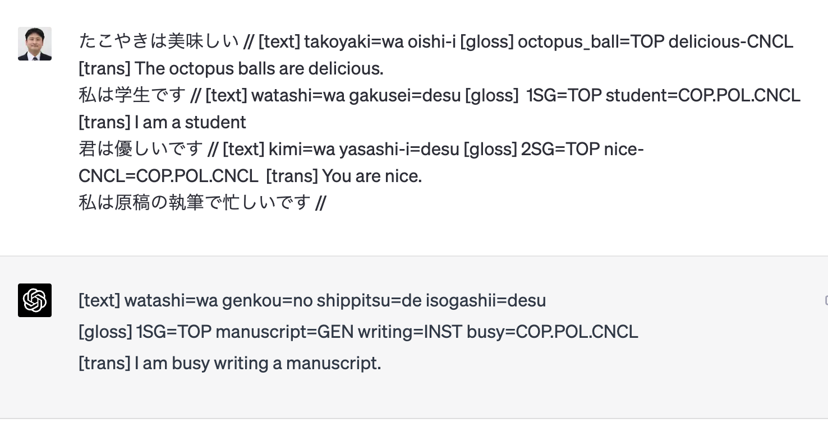Click 'CNCL=COP.POL.CNCL' at the start of a prompt line
Viewport: 828px width, 437px height.
[168, 176]
